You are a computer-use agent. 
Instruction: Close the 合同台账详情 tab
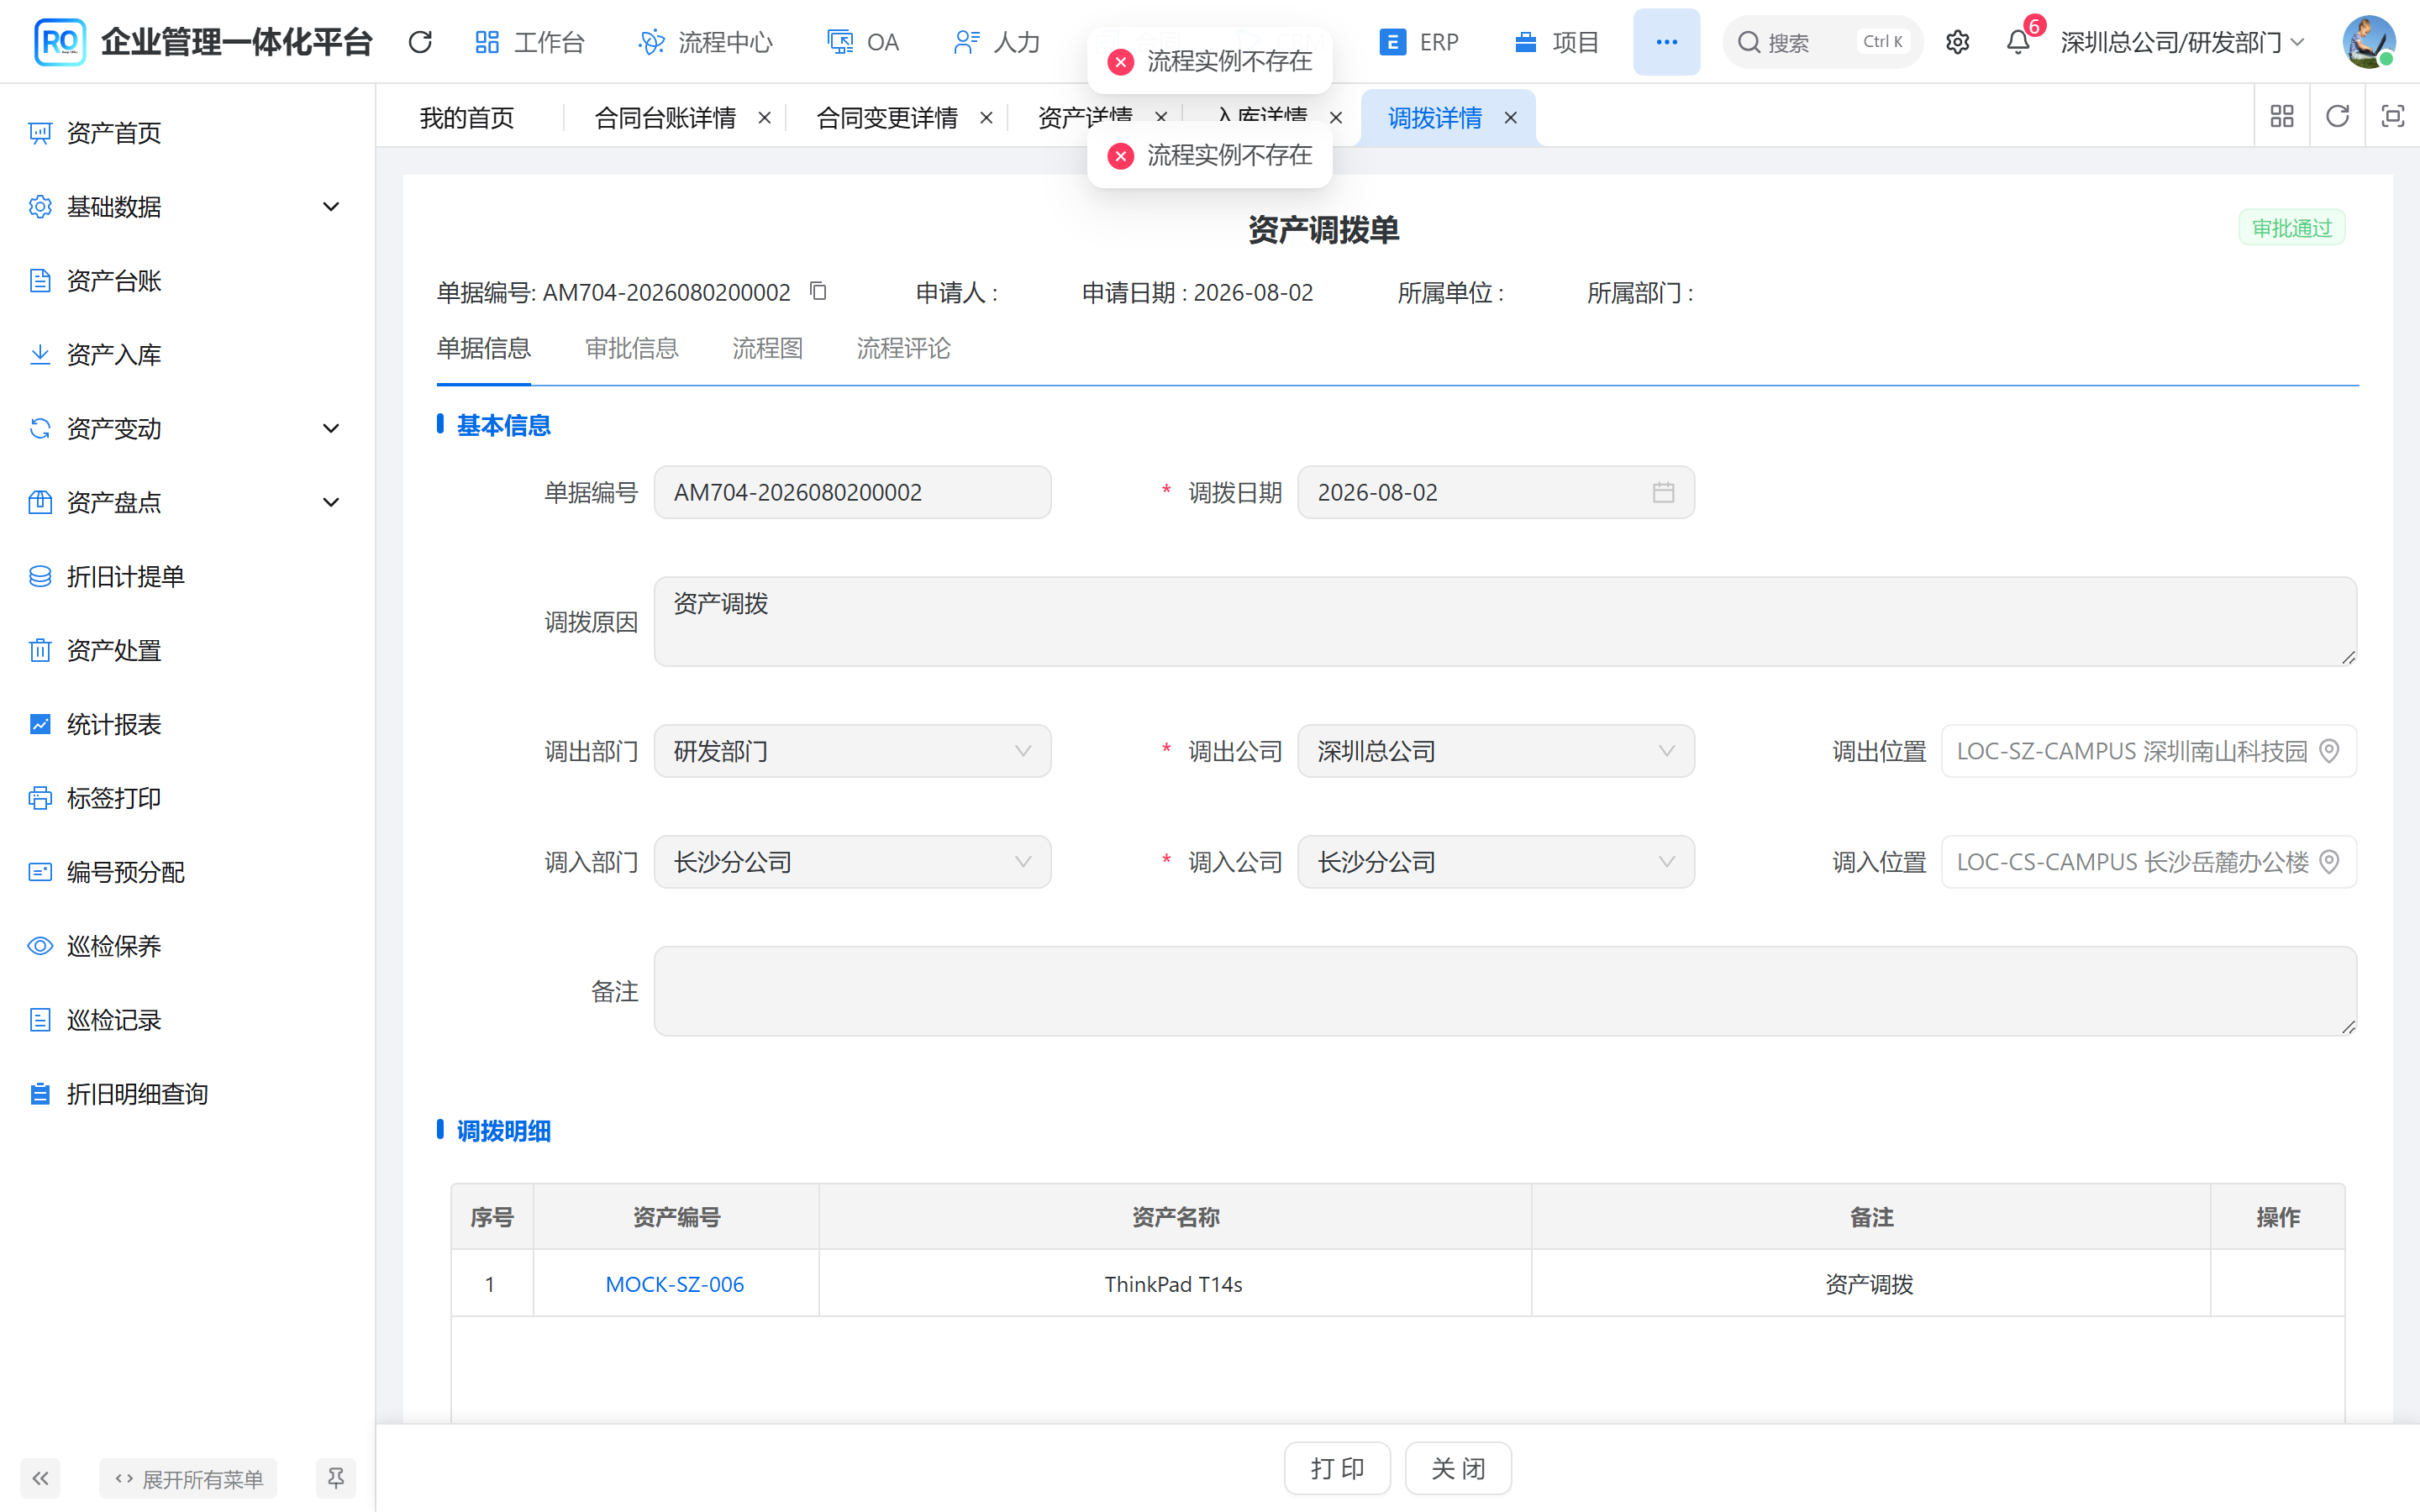pos(765,118)
